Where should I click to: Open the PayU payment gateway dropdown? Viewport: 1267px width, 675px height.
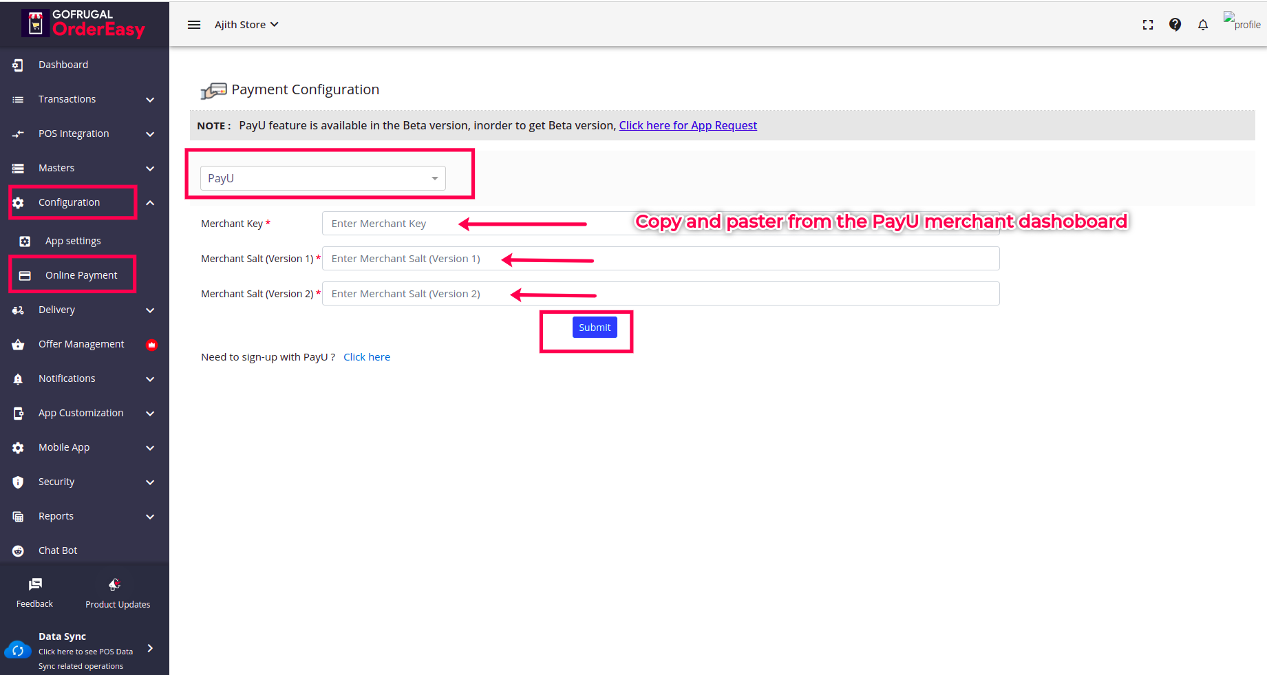click(323, 178)
